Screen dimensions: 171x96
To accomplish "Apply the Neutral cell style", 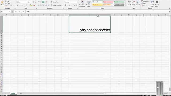I will 97,5.
